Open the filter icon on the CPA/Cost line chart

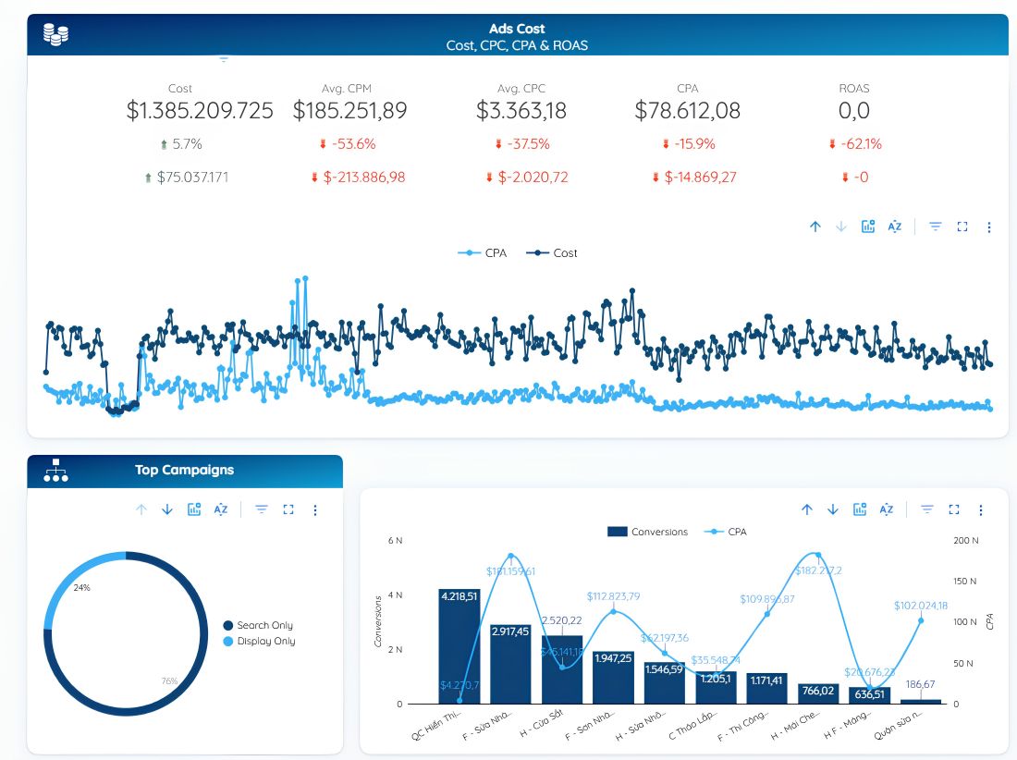click(936, 227)
